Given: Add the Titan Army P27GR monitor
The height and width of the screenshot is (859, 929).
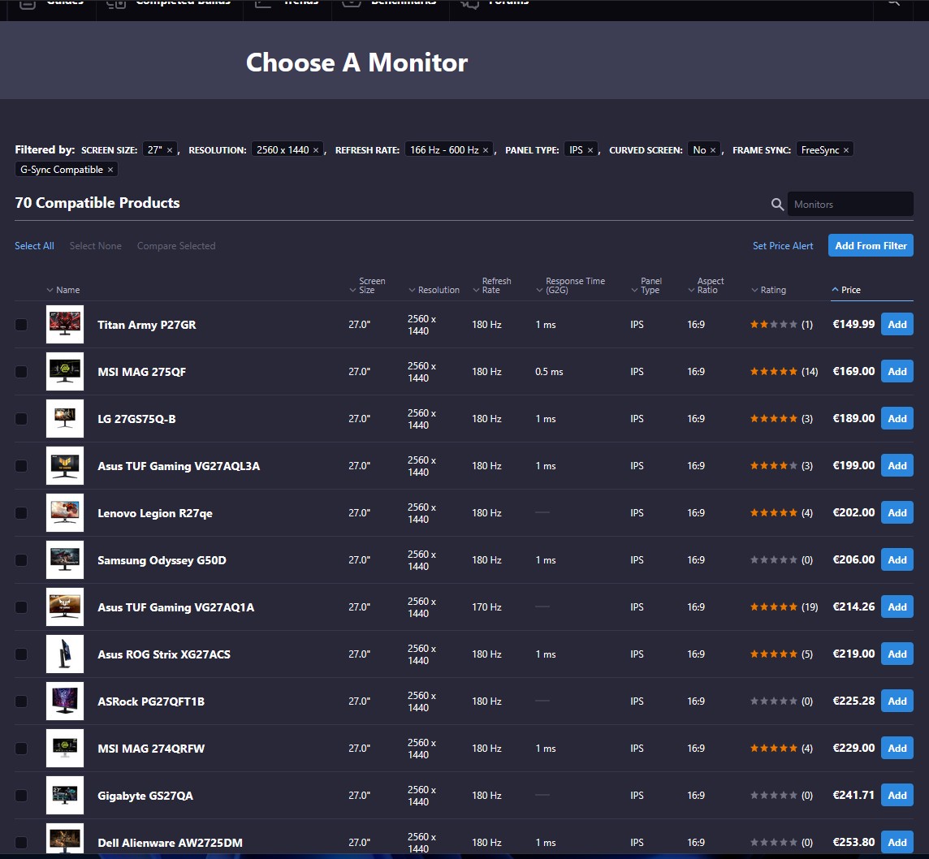Looking at the screenshot, I should [x=897, y=325].
